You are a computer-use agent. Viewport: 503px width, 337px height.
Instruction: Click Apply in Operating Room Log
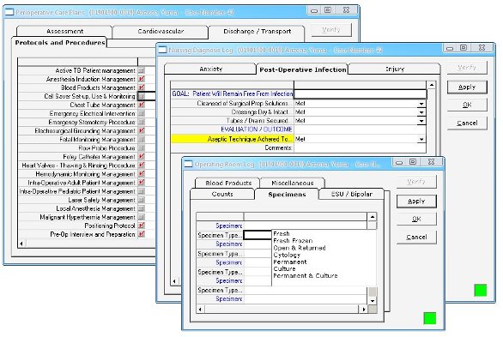[x=416, y=202]
